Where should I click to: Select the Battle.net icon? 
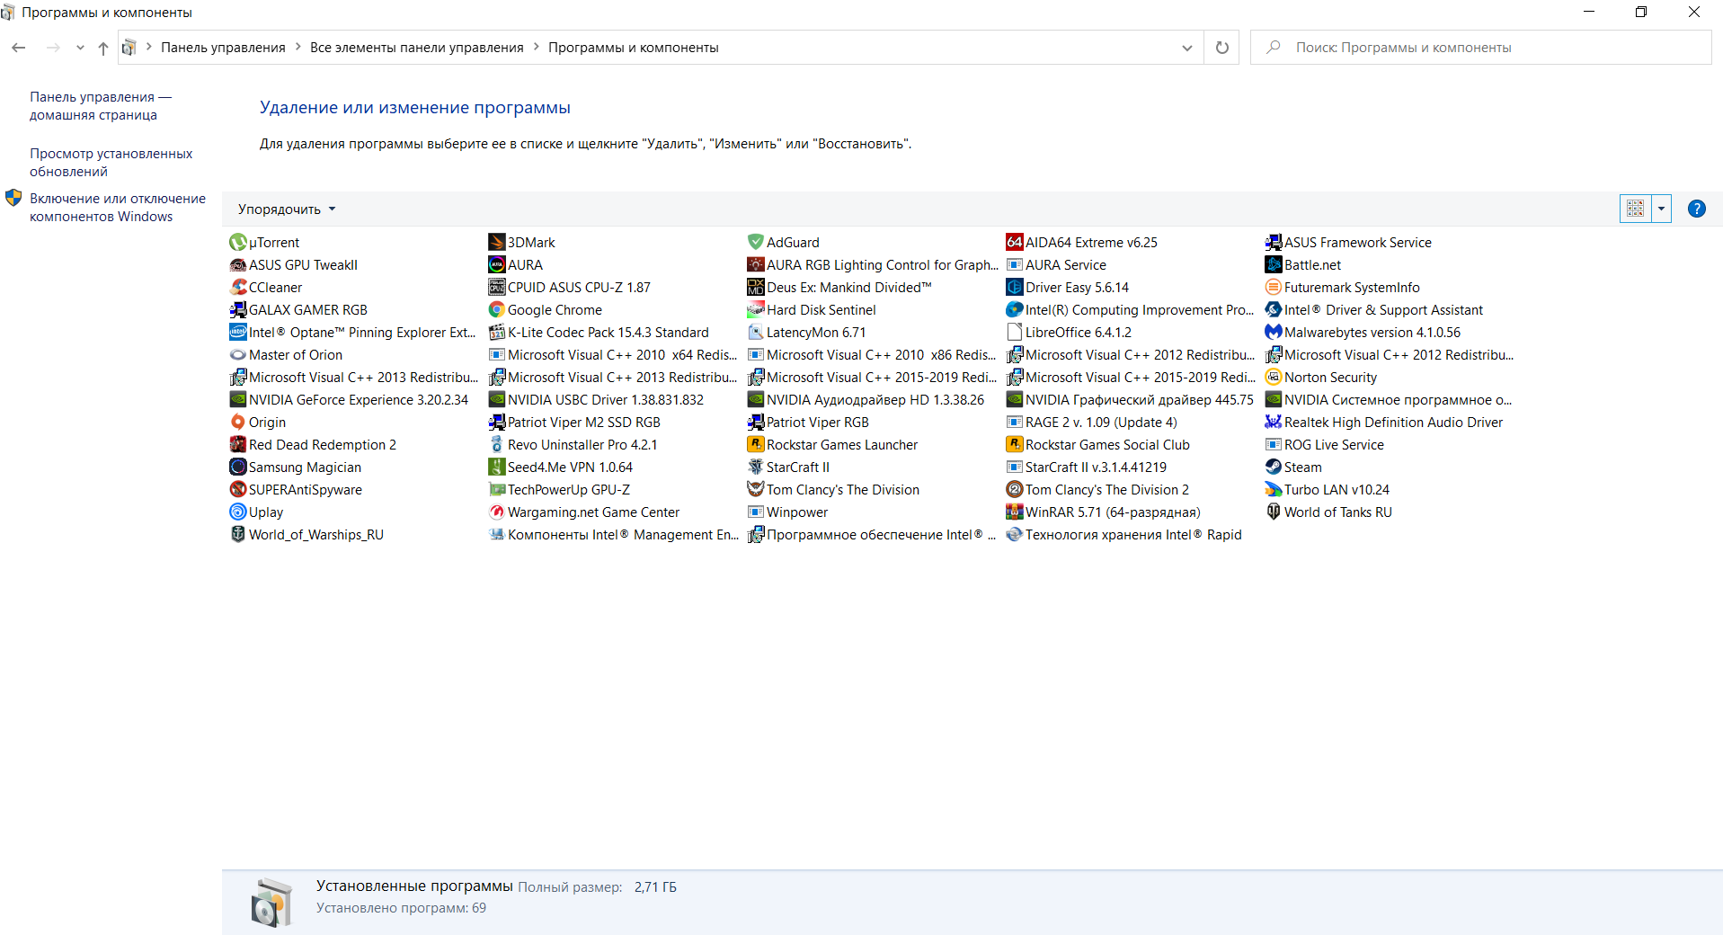pyautogui.click(x=1274, y=265)
